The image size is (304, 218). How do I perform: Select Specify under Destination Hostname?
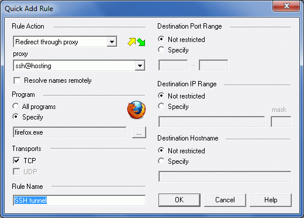[161, 161]
